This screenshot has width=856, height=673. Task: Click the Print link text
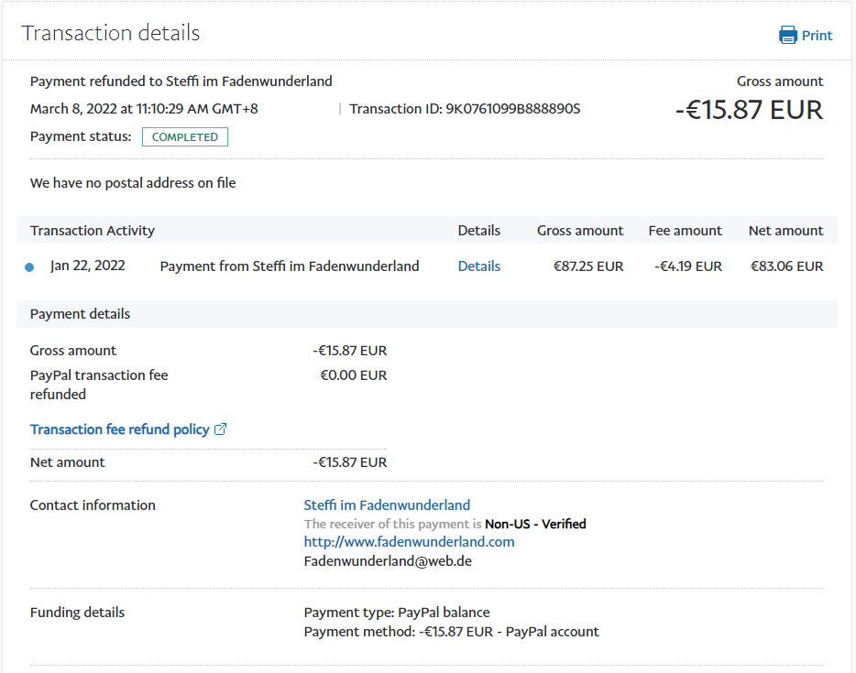click(817, 36)
